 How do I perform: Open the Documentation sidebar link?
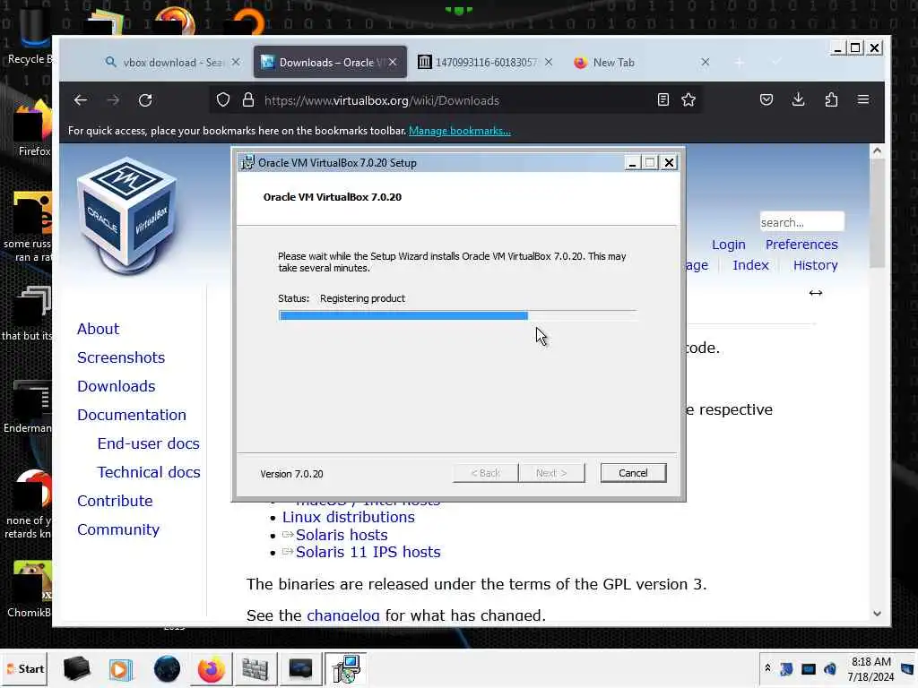132,415
